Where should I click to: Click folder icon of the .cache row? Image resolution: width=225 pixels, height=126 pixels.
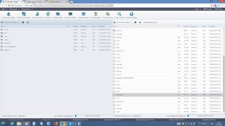2,29
